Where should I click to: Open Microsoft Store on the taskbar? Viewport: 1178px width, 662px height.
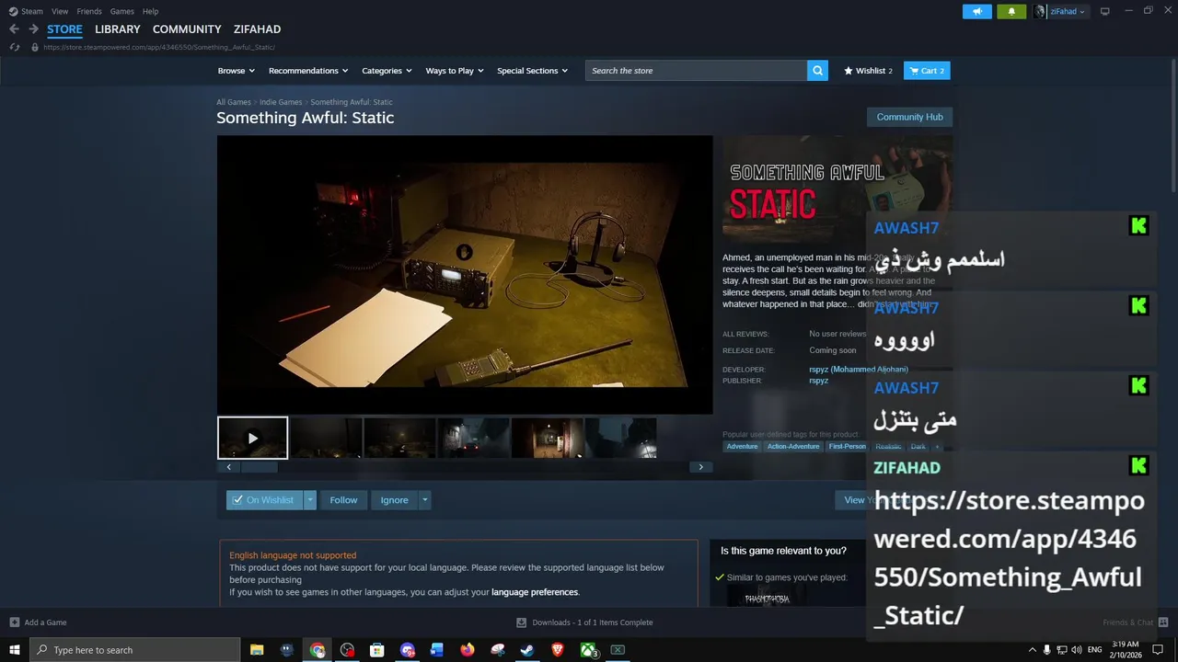tap(377, 650)
